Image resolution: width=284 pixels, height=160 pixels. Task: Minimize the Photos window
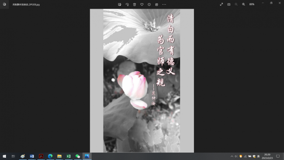(x=263, y=3)
